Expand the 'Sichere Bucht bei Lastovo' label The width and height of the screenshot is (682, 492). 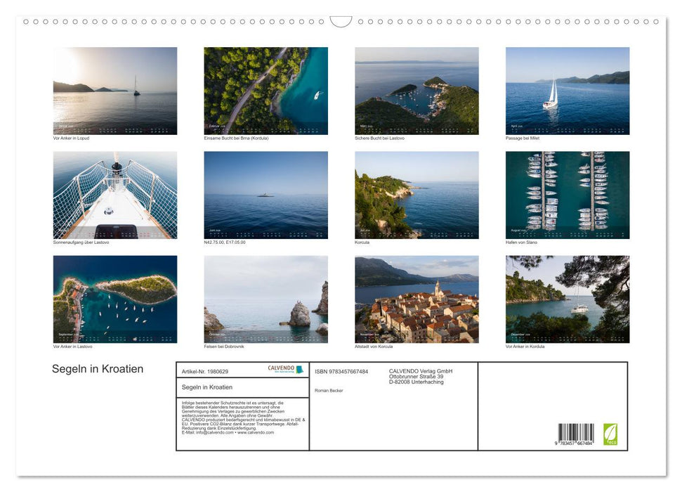click(x=379, y=138)
